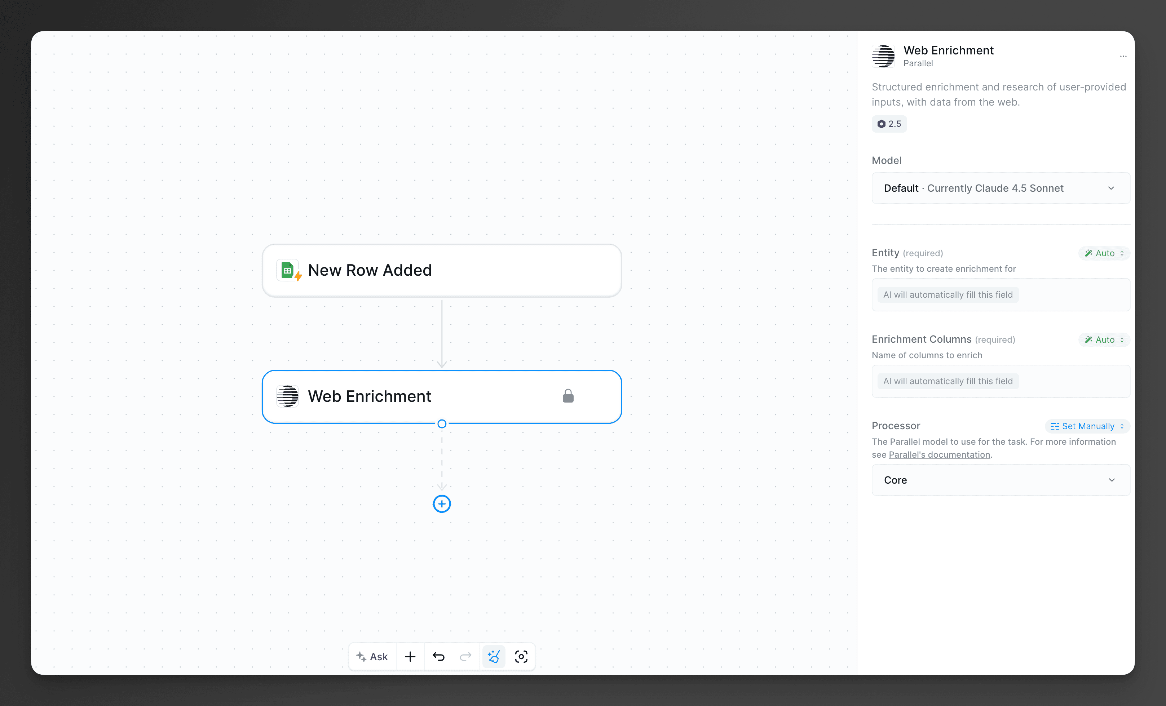Click the lock icon on the Web Enrichment node
This screenshot has width=1166, height=706.
(568, 396)
